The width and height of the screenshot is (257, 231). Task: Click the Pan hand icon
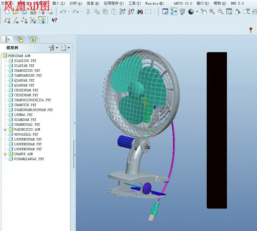tap(204, 12)
